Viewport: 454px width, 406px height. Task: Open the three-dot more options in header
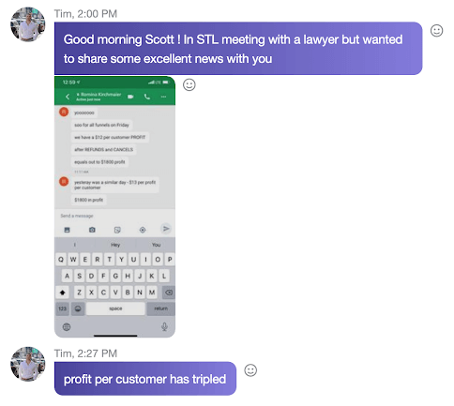click(x=163, y=97)
